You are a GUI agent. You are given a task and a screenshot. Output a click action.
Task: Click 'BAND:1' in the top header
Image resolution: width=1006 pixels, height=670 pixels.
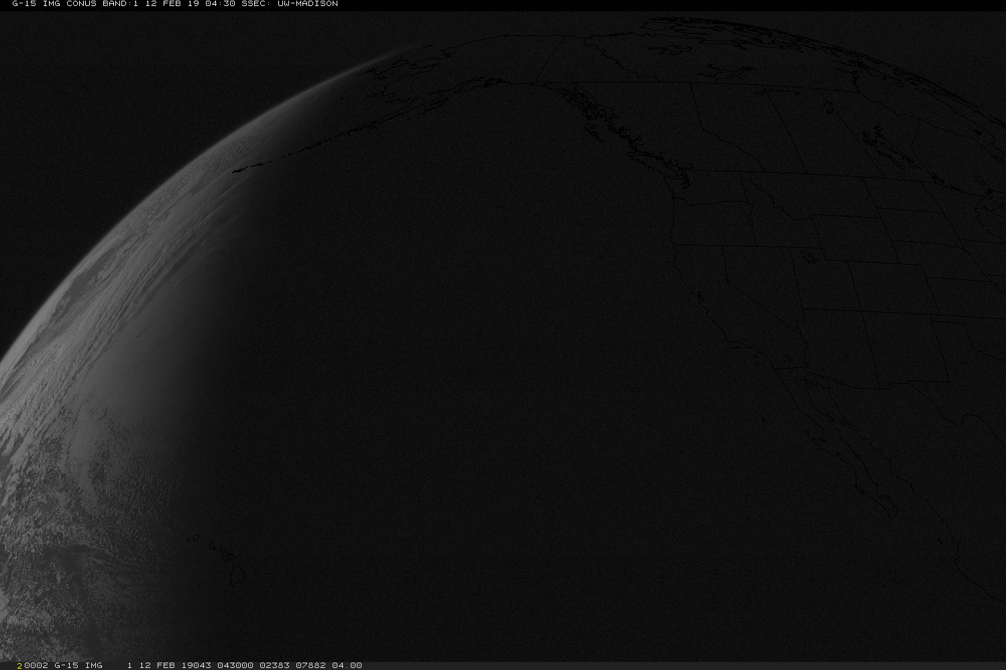pos(120,4)
